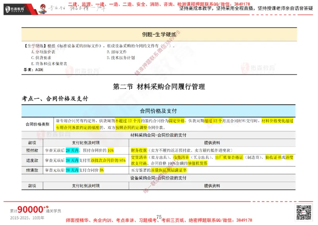Choose option 'E. 商务和技术偏差表'

point(49,64)
